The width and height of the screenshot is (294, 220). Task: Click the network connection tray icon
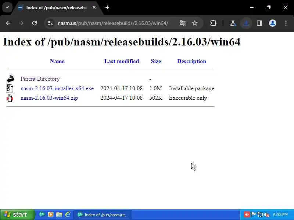(x=260, y=214)
